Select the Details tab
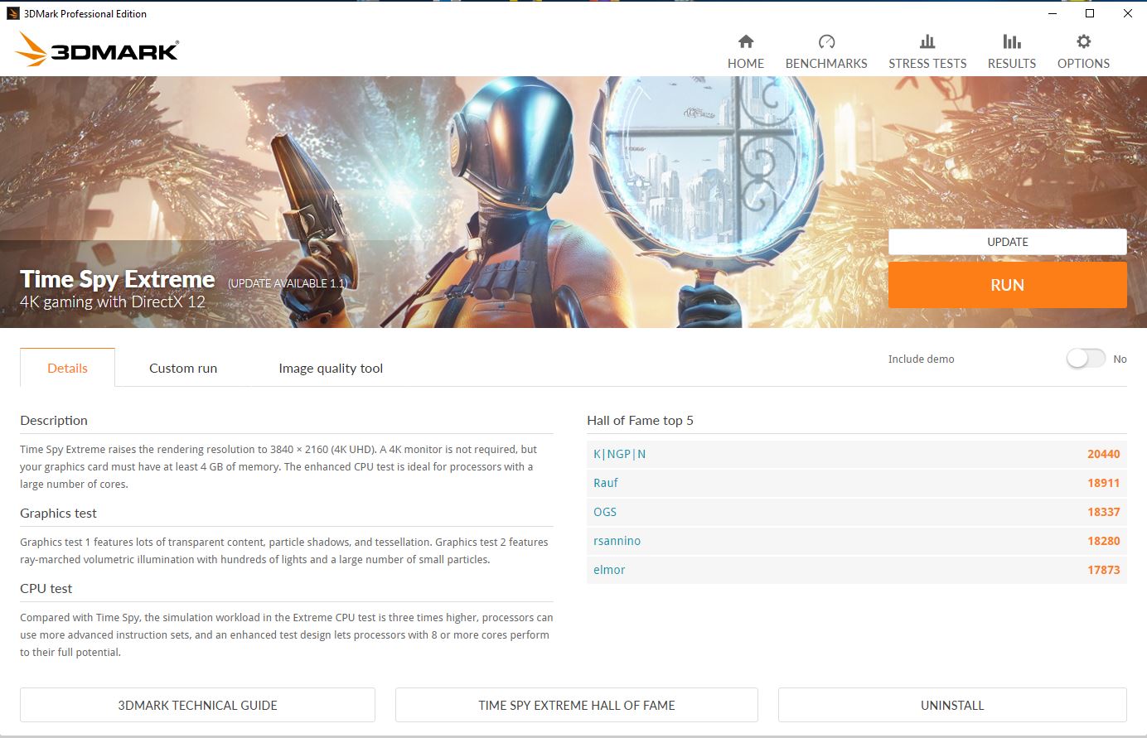 click(x=67, y=368)
